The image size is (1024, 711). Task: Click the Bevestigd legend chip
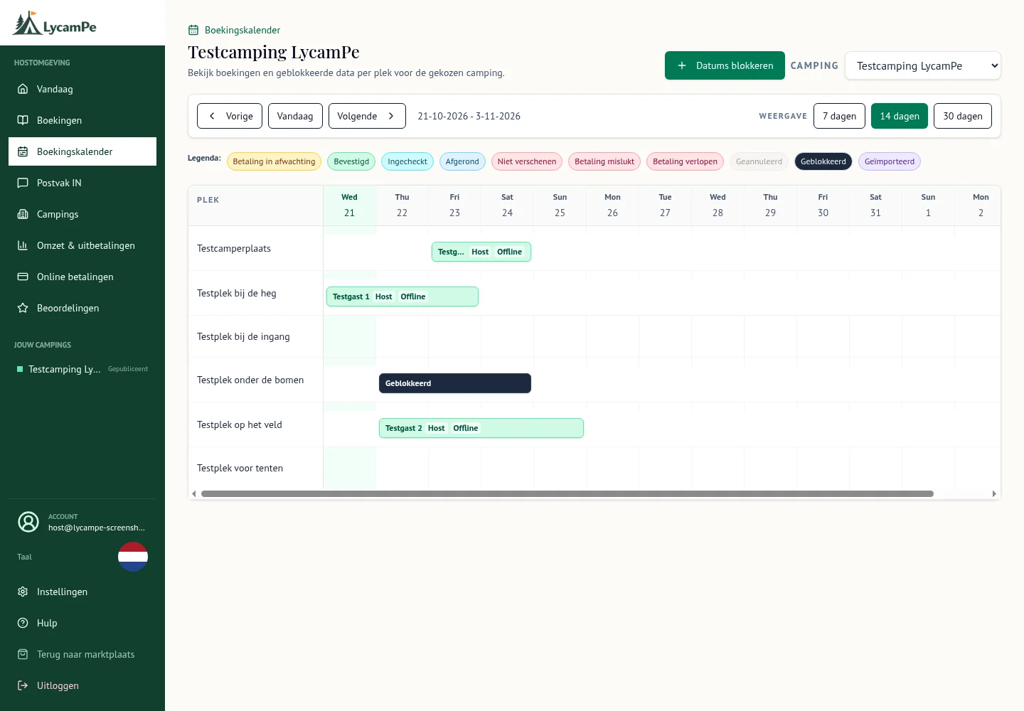351,161
